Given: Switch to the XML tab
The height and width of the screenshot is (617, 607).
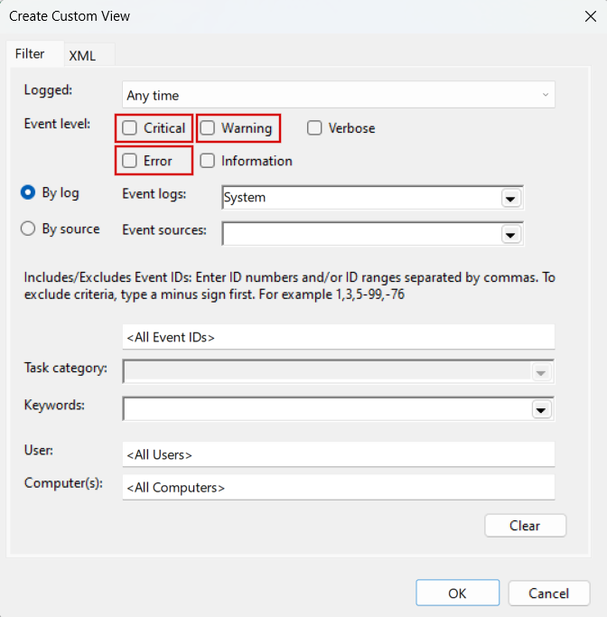Looking at the screenshot, I should tap(82, 55).
